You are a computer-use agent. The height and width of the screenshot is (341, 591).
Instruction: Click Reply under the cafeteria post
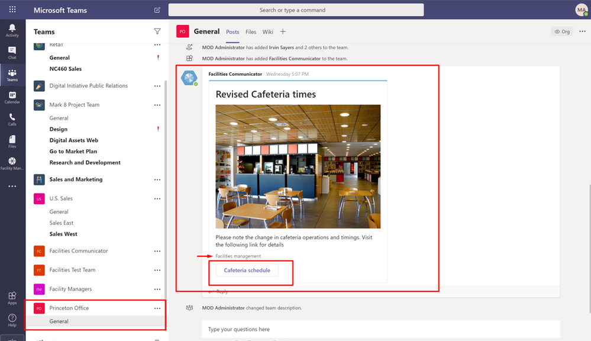219,292
